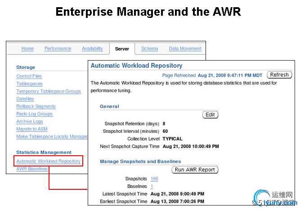The width and height of the screenshot is (300, 210).
Task: Open the Redo Log Groups link
Action: tap(35, 114)
